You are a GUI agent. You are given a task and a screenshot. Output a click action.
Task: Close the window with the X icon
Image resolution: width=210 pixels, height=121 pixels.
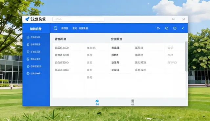pos(184,19)
